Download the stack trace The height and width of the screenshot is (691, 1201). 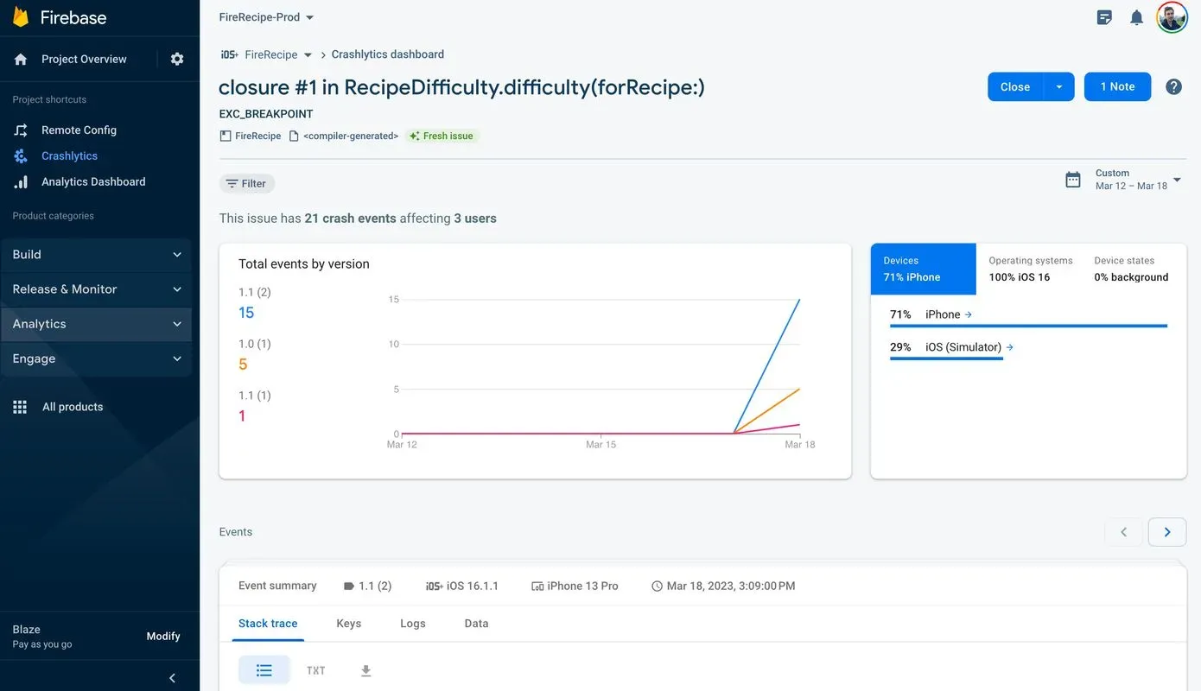click(x=365, y=670)
